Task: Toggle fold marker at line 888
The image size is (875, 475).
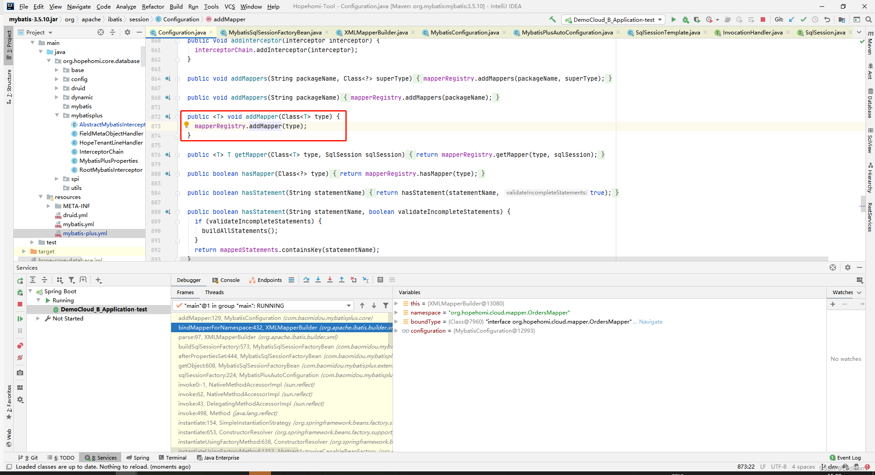Action: tap(177, 212)
